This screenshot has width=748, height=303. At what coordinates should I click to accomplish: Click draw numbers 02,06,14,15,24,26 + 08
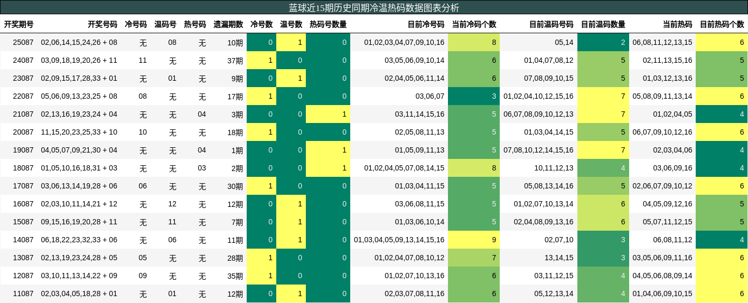[x=79, y=42]
